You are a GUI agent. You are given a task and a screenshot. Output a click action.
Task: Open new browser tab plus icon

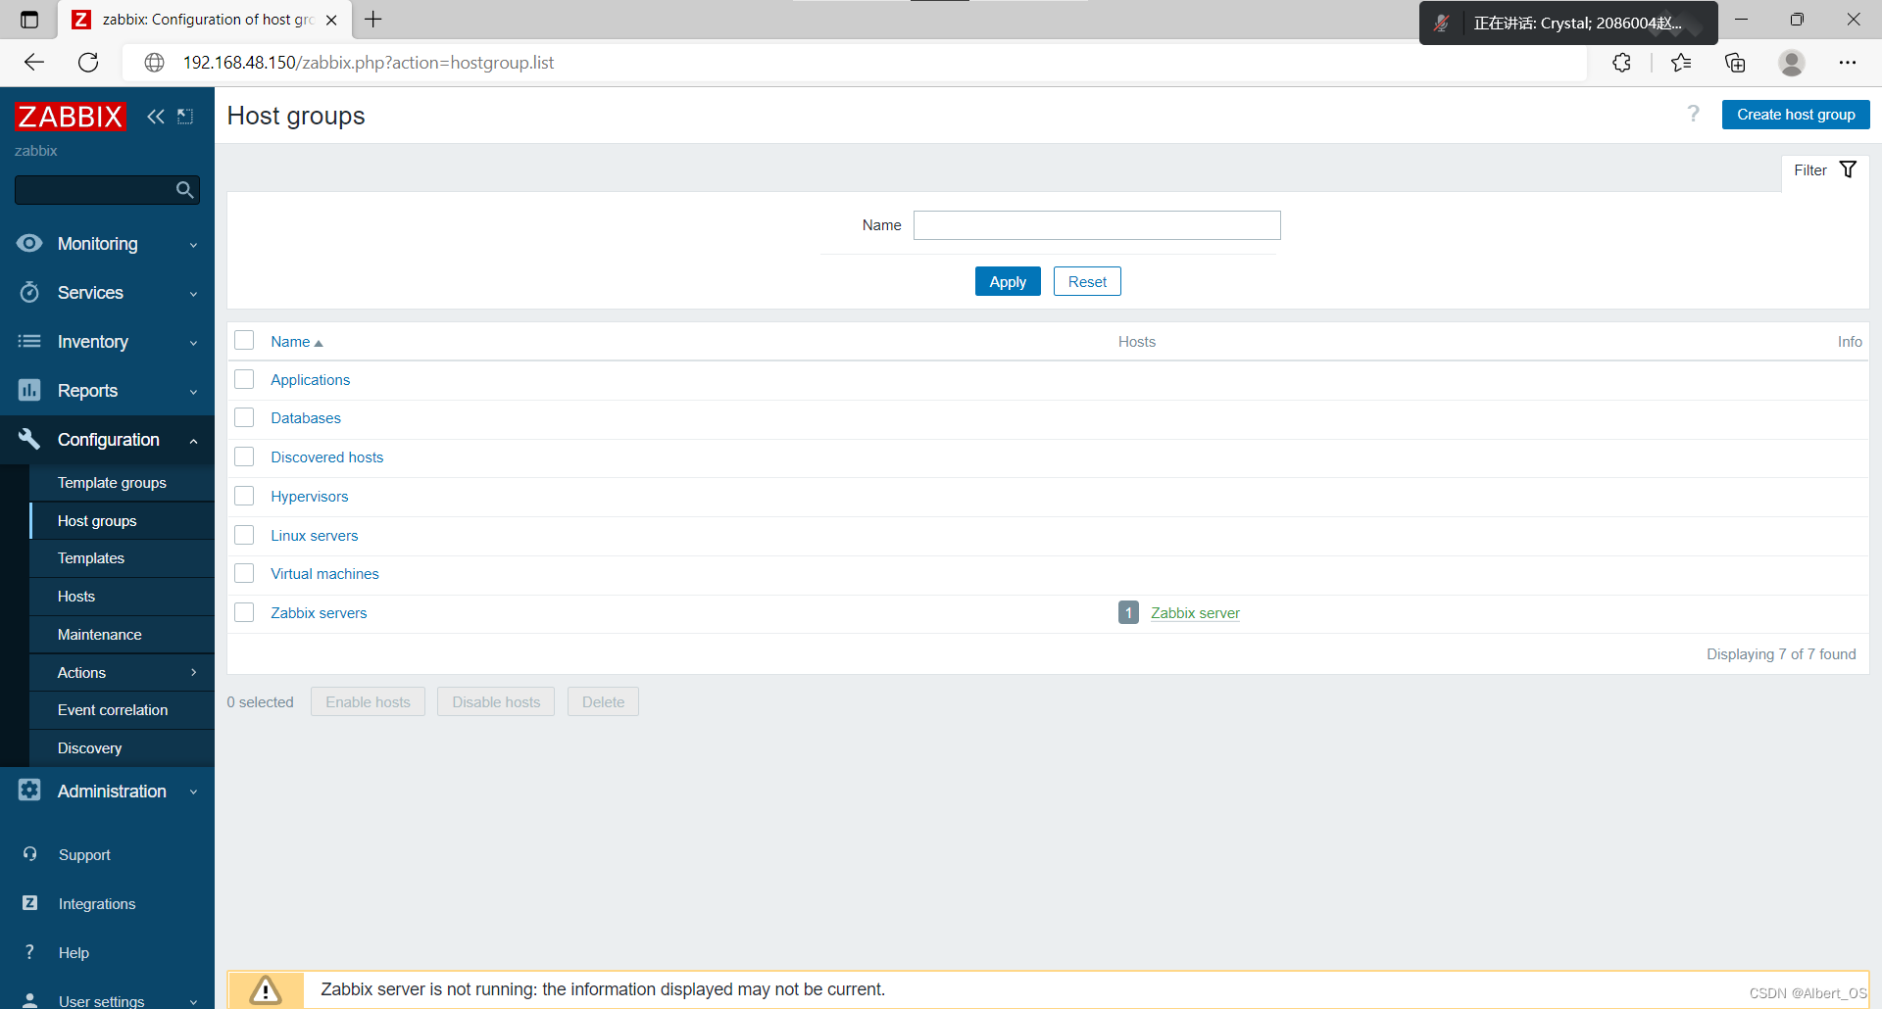click(373, 19)
